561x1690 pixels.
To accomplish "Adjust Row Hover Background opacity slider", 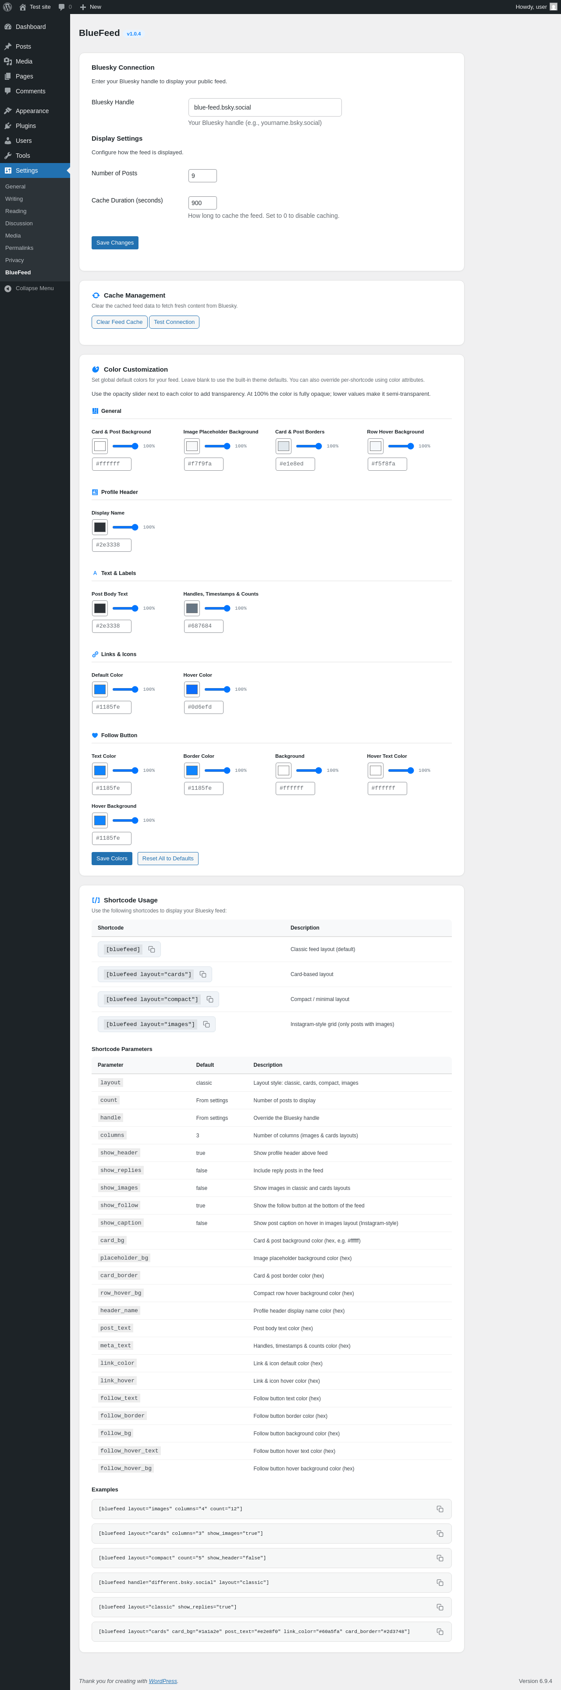I will tap(401, 446).
